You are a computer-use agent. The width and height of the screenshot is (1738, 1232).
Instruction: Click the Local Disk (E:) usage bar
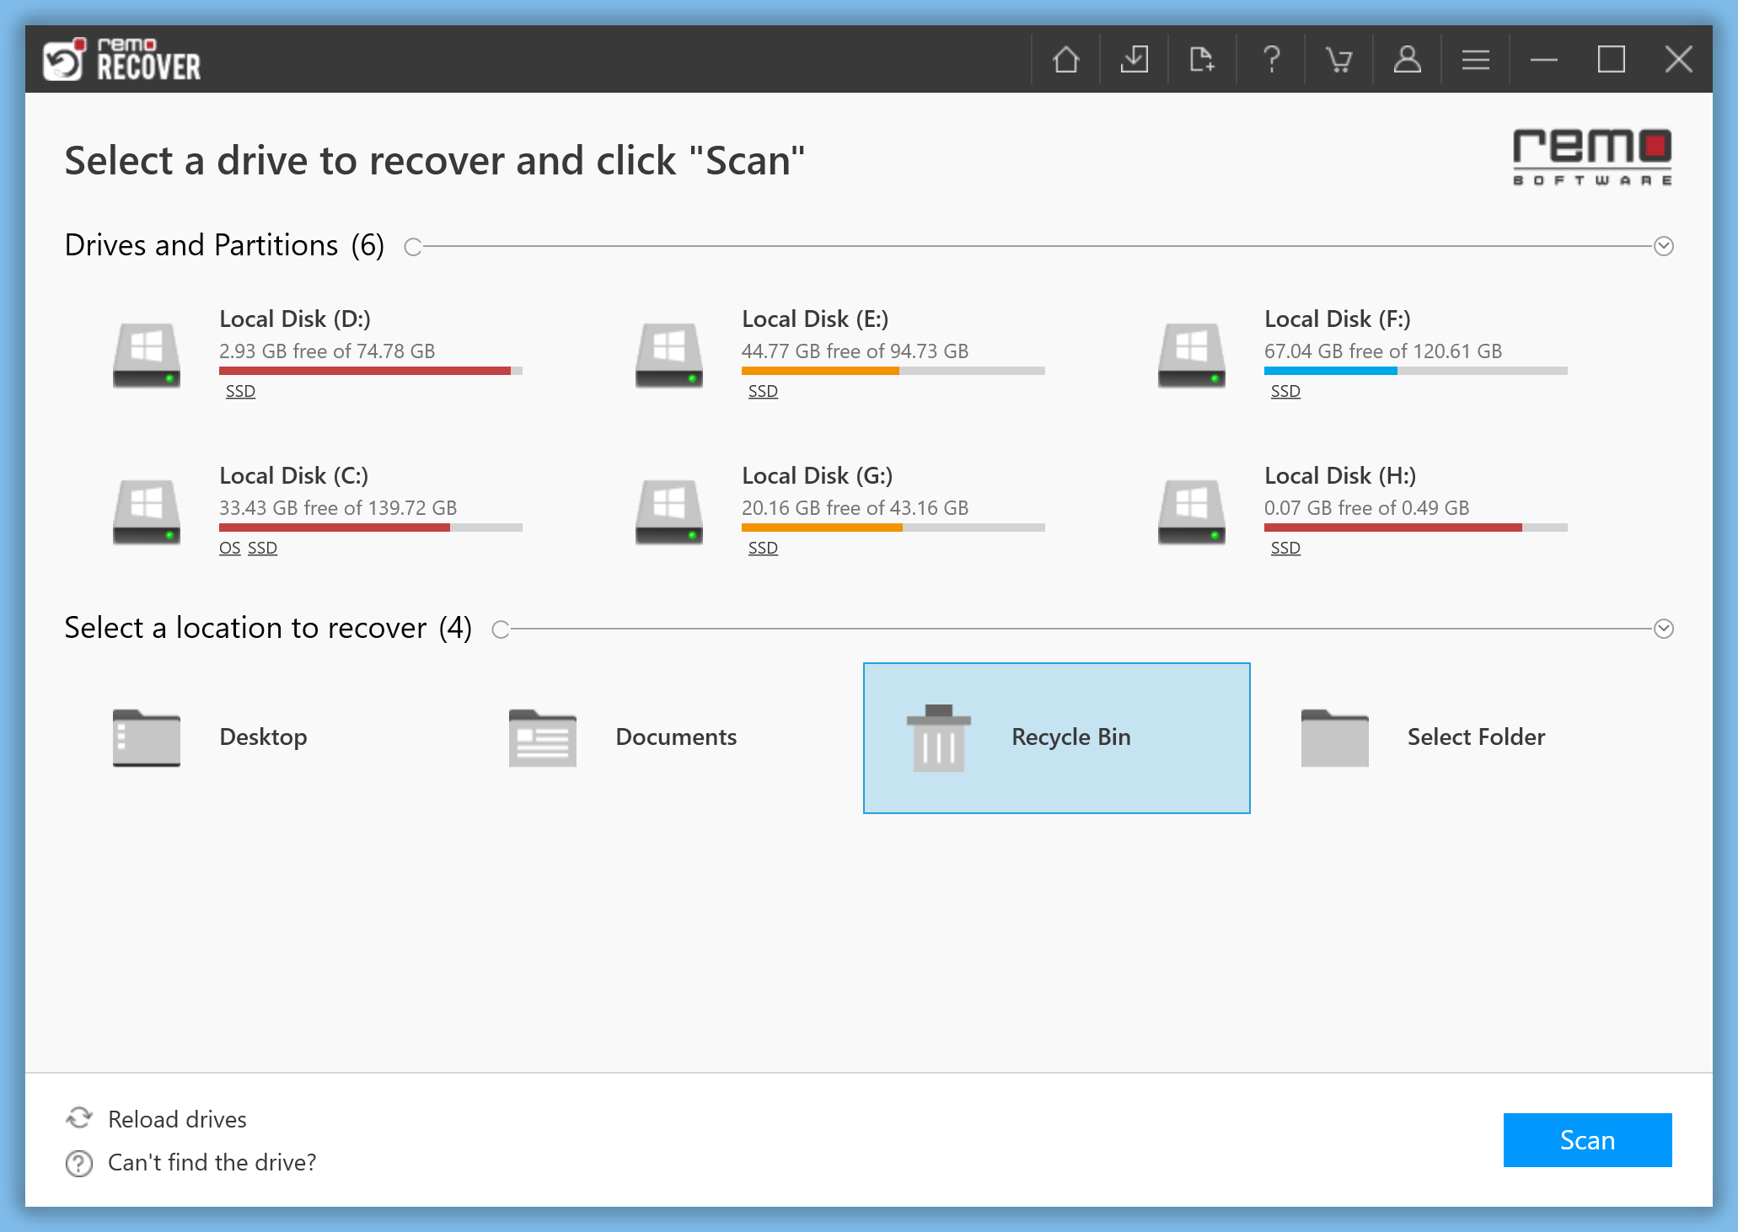893,371
